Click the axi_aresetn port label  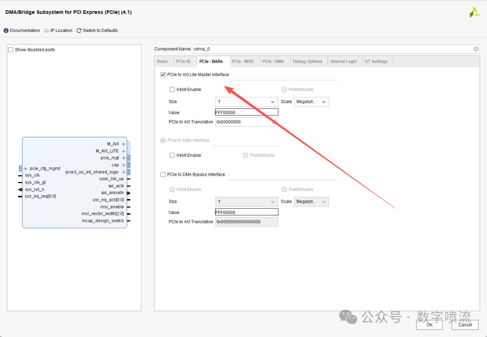click(x=112, y=193)
